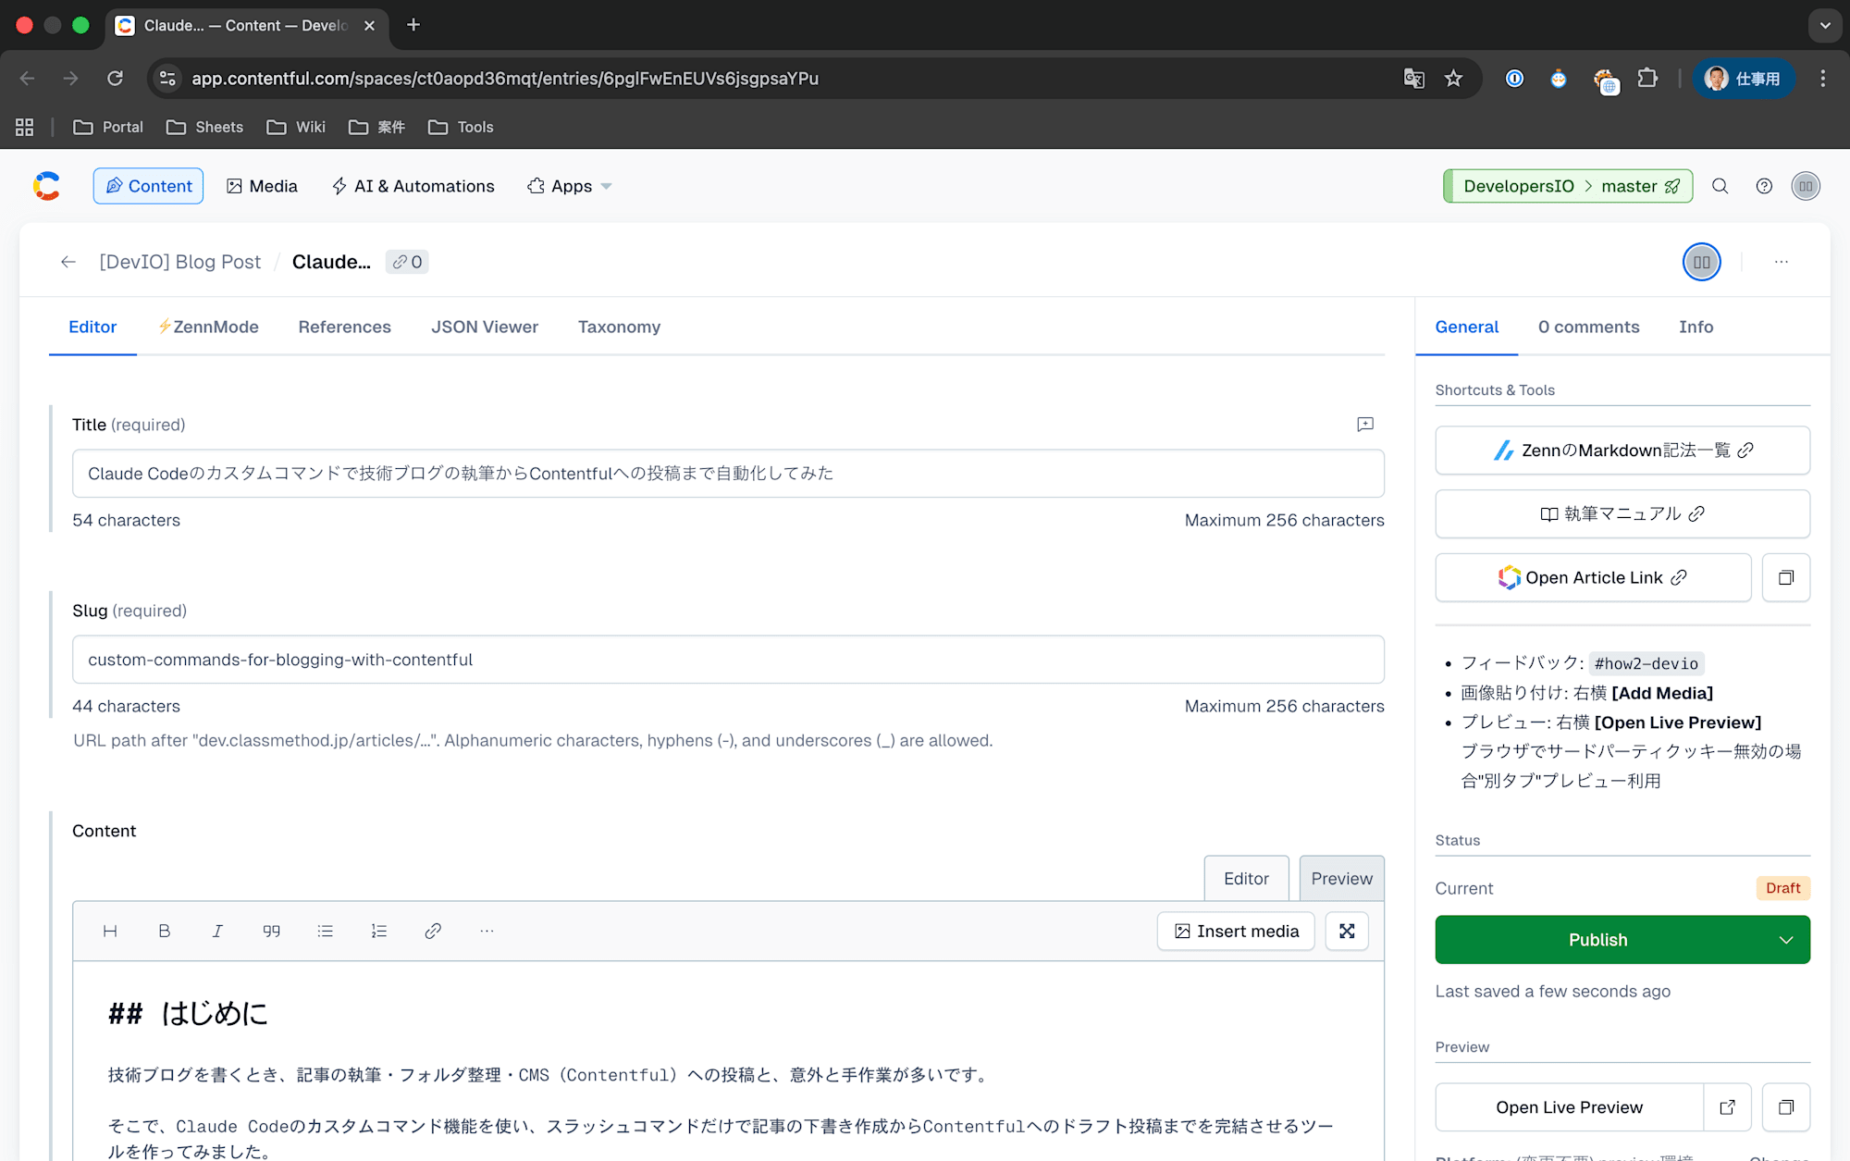Copy article link using the copy icon
The image size is (1850, 1161).
pos(1785,577)
